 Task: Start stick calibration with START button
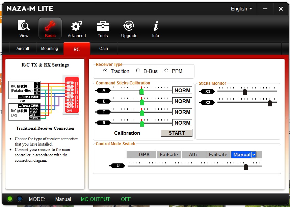point(177,133)
